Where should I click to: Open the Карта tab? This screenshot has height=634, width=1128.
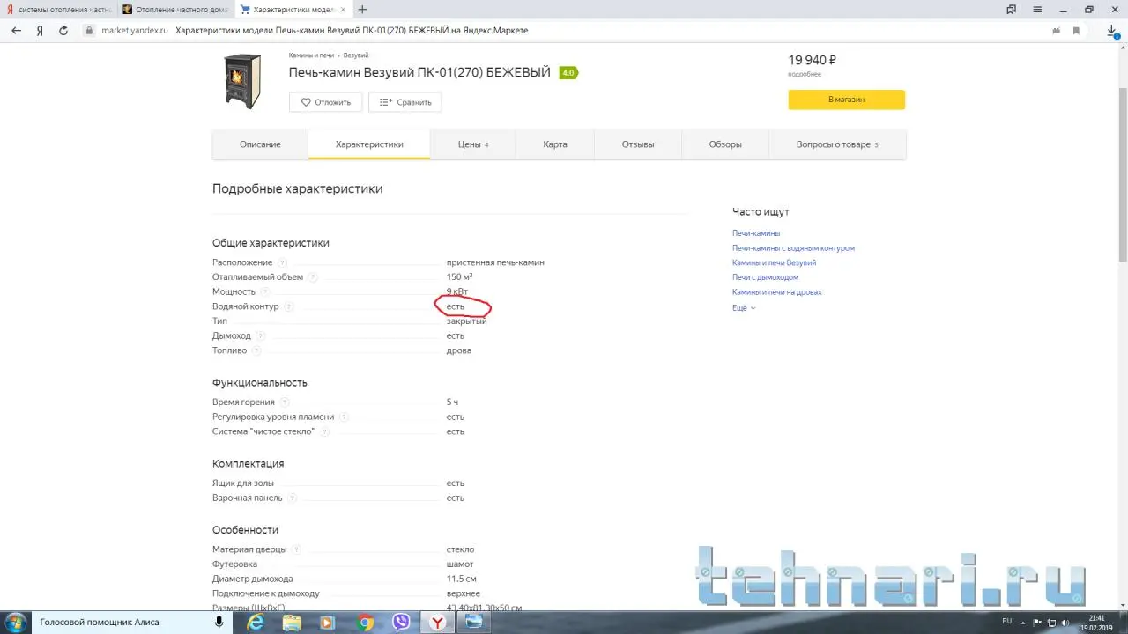(x=555, y=144)
